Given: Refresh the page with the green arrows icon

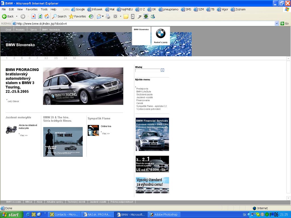Looking at the screenshot, I should 40,16.
